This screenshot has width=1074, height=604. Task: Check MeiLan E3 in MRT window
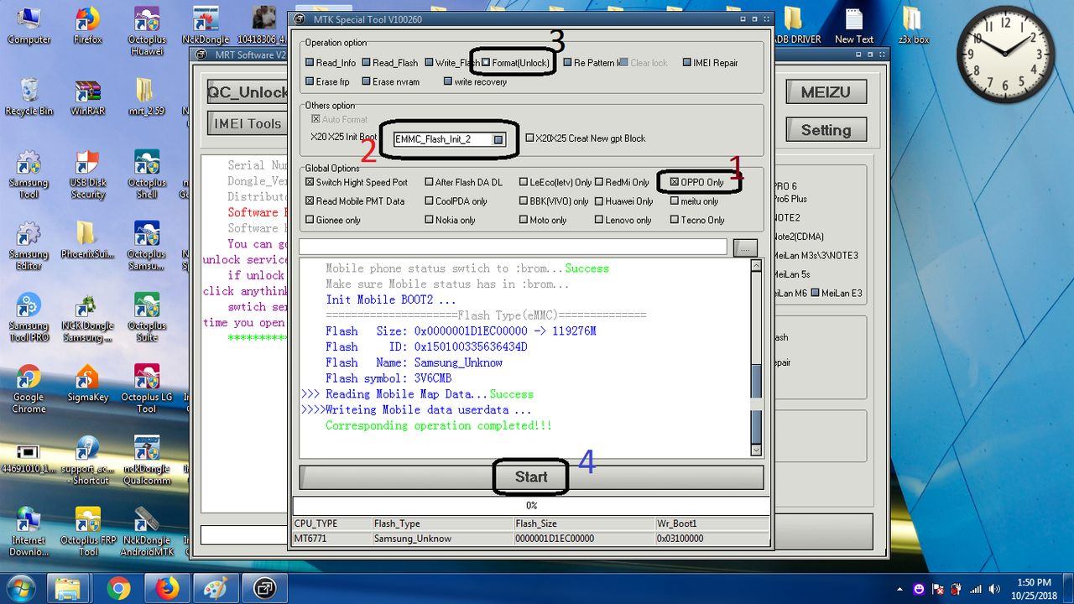coord(816,293)
